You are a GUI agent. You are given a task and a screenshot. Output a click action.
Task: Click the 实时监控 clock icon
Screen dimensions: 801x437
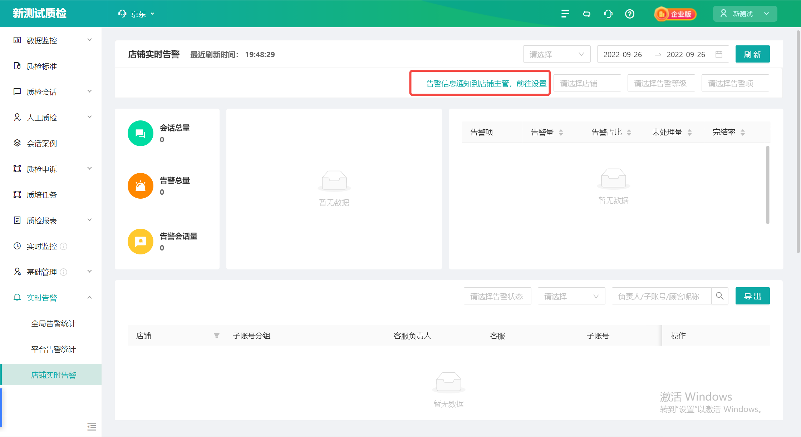tap(17, 246)
